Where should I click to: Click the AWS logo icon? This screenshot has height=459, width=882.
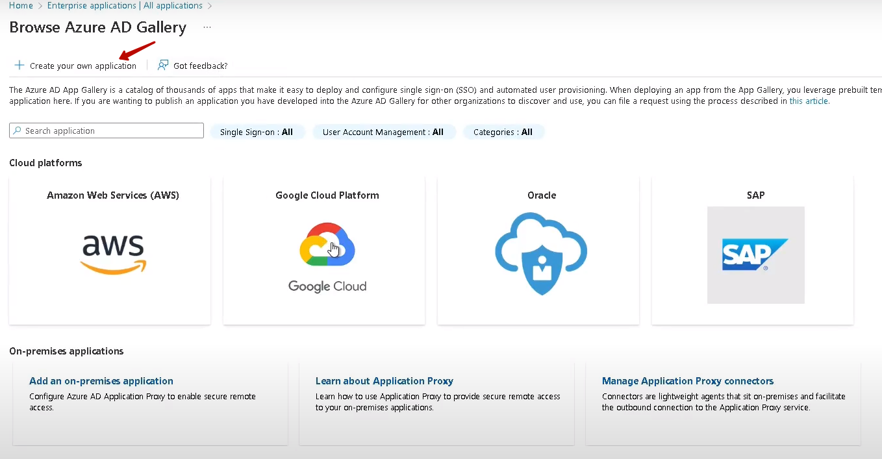tap(113, 254)
